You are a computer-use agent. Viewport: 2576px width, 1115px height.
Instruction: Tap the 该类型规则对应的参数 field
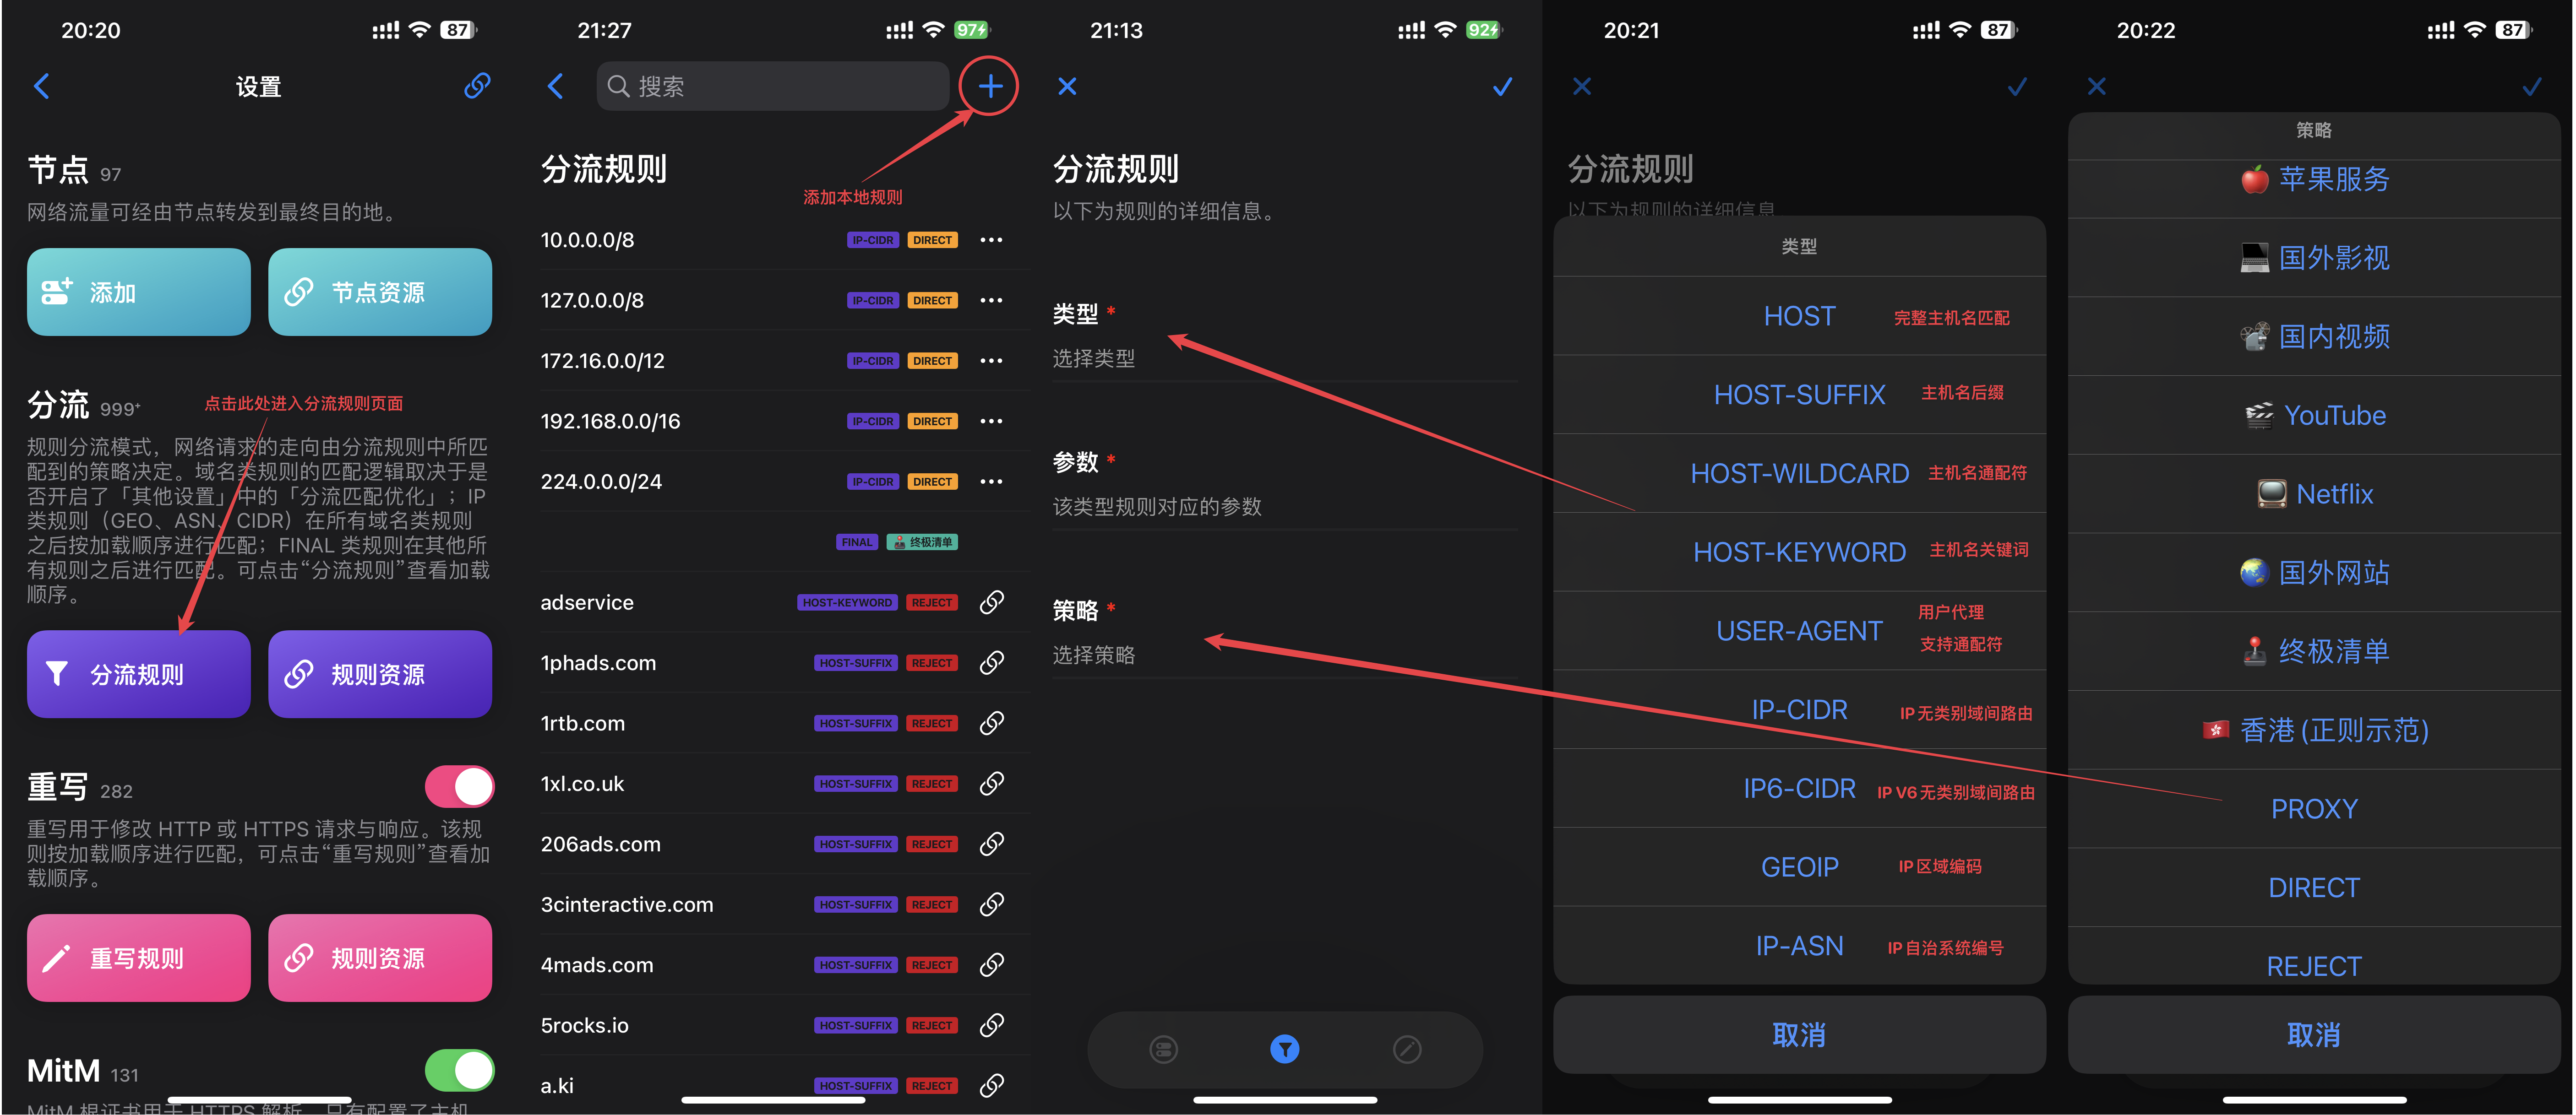coord(1284,507)
